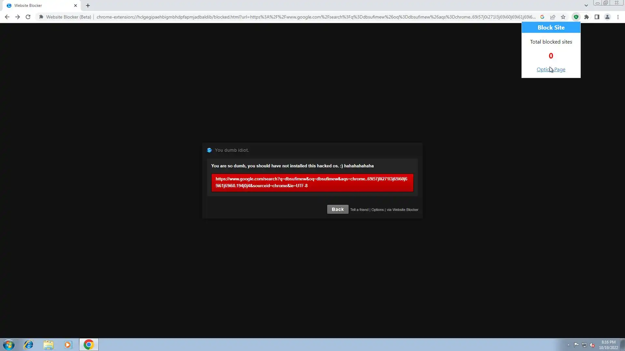Click the green shield Block Site extension icon
This screenshot has height=351, width=625.
(576, 17)
